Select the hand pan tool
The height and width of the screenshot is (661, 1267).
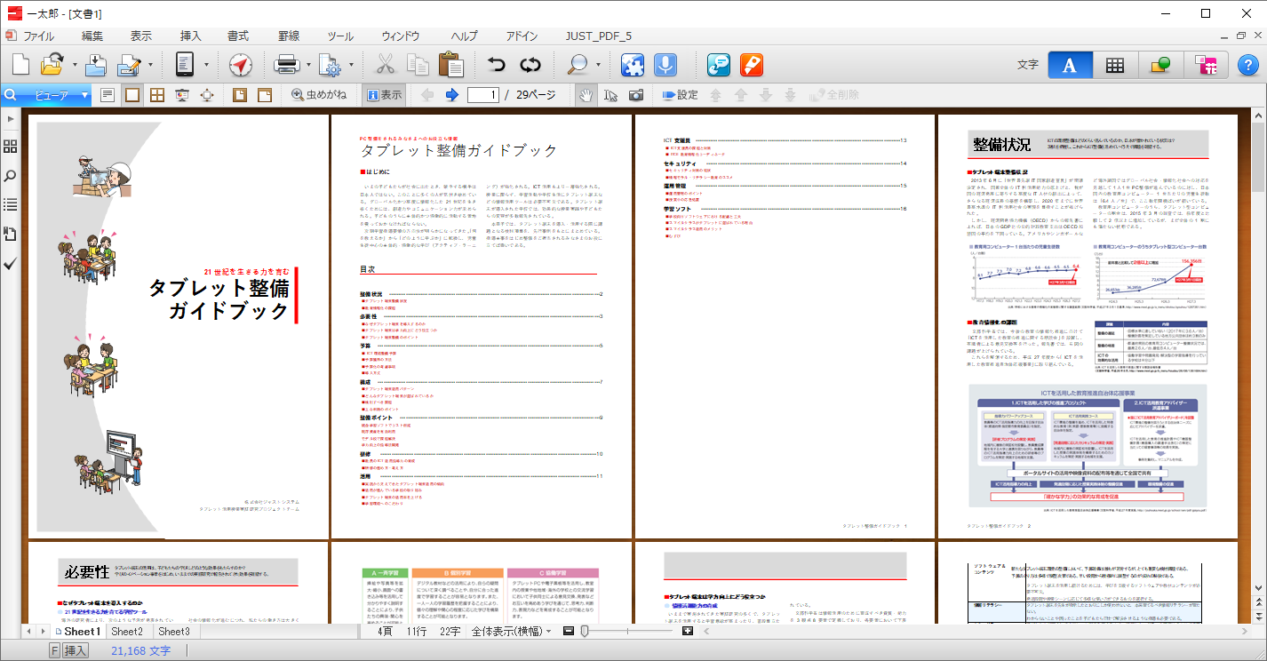pyautogui.click(x=586, y=95)
